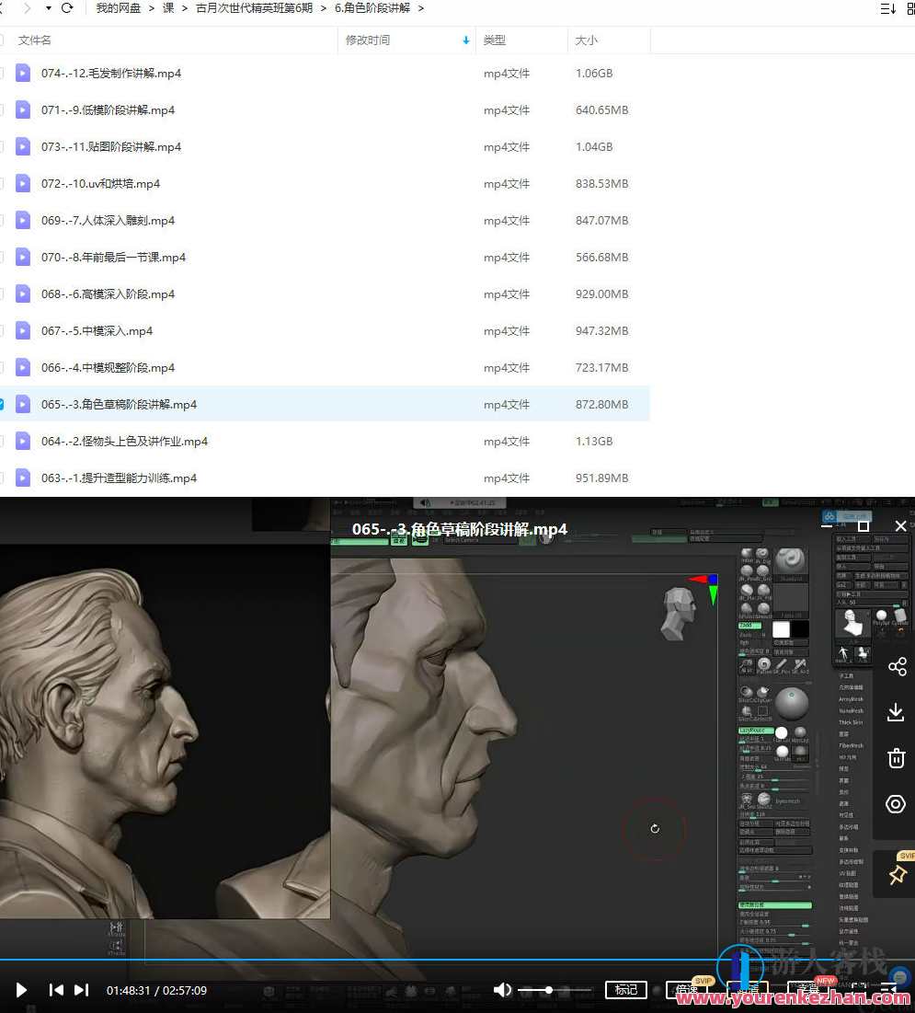Open the hexagon settings icon
The width and height of the screenshot is (915, 1013).
[x=896, y=804]
